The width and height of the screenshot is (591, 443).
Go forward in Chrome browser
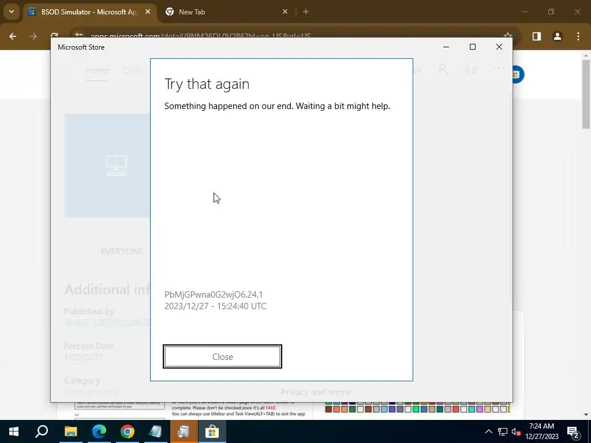(33, 36)
